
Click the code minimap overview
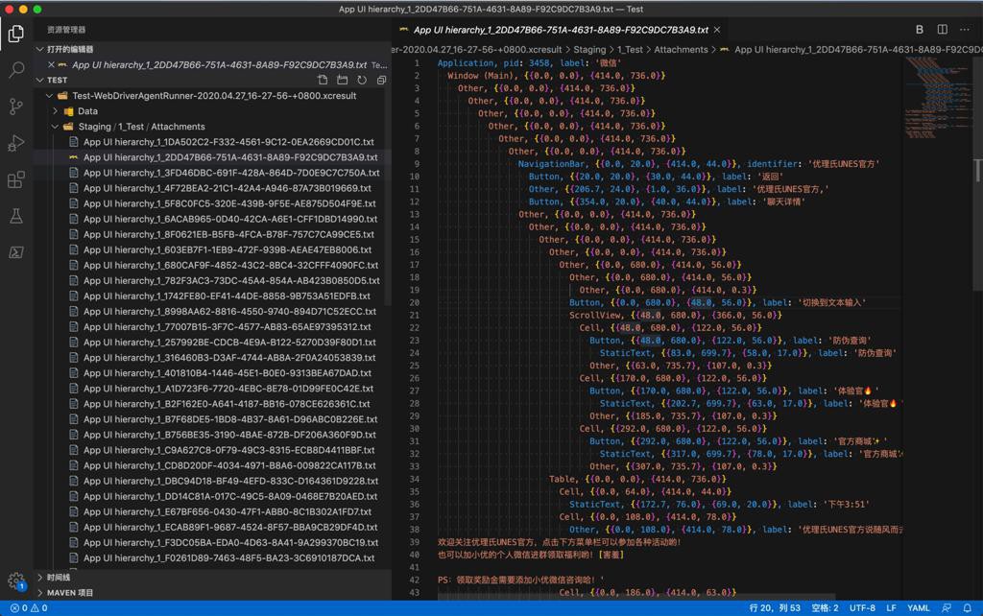click(937, 100)
